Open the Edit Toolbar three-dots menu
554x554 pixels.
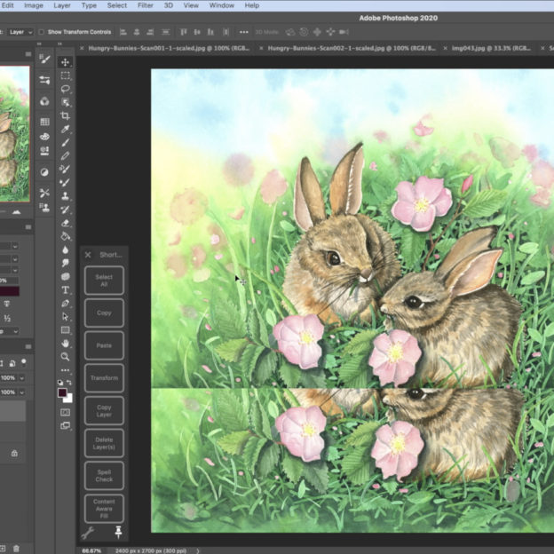click(66, 370)
